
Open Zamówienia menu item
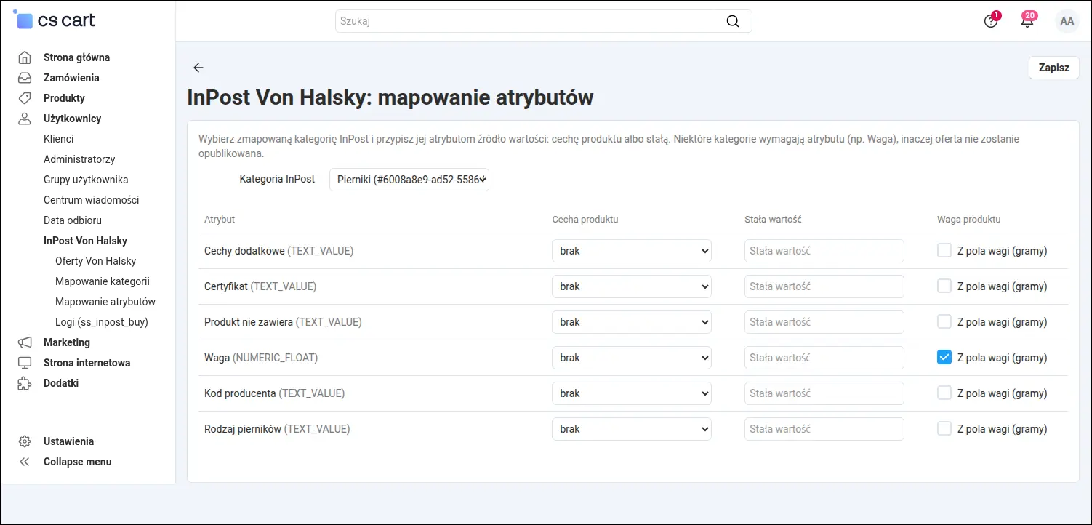pos(71,78)
